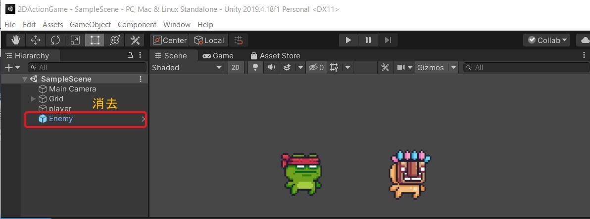Open the Collab dropdown

tap(547, 40)
